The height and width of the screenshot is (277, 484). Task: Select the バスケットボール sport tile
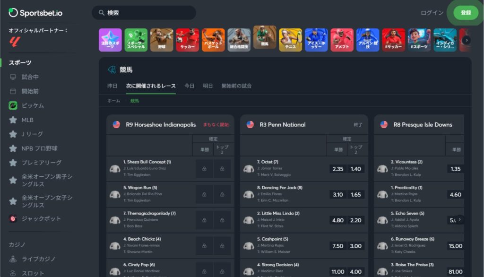(213, 40)
